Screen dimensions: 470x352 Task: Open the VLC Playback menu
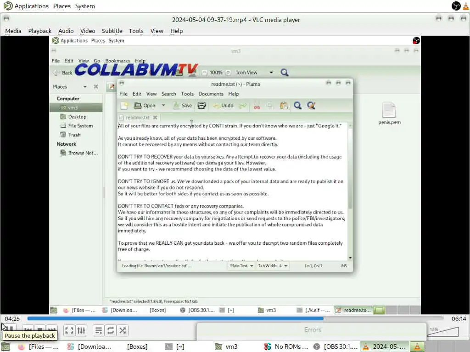coord(40,31)
